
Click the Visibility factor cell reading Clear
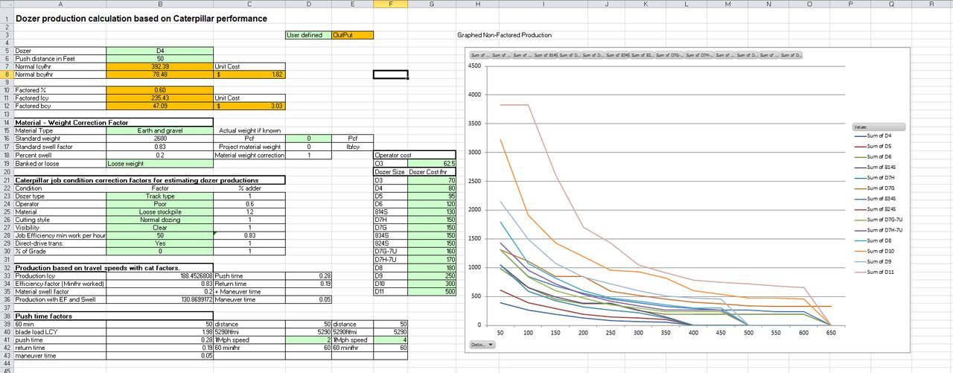(159, 228)
